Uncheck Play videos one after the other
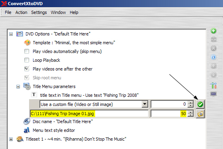The height and width of the screenshot is (149, 223). point(27,69)
